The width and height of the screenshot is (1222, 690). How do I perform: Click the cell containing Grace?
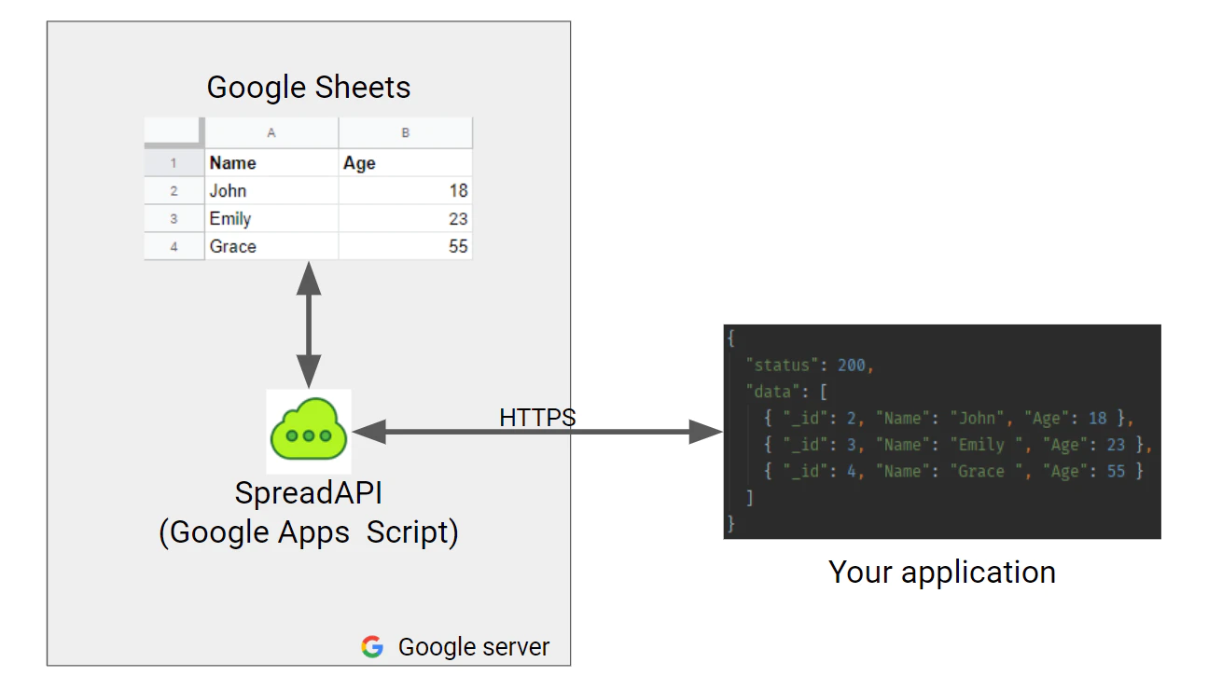point(271,247)
